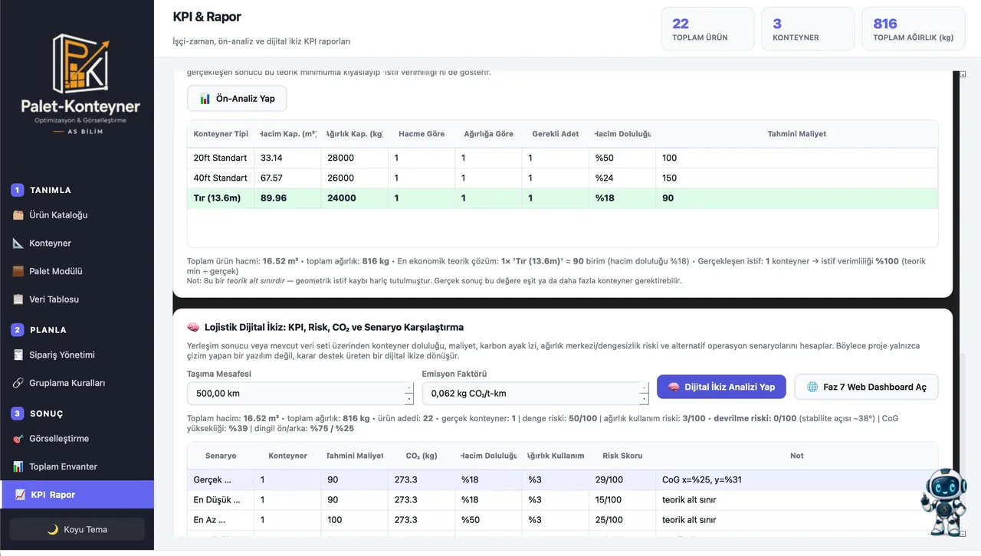
Task: Open Sipariş Yönetimi page
Action: (x=77, y=355)
